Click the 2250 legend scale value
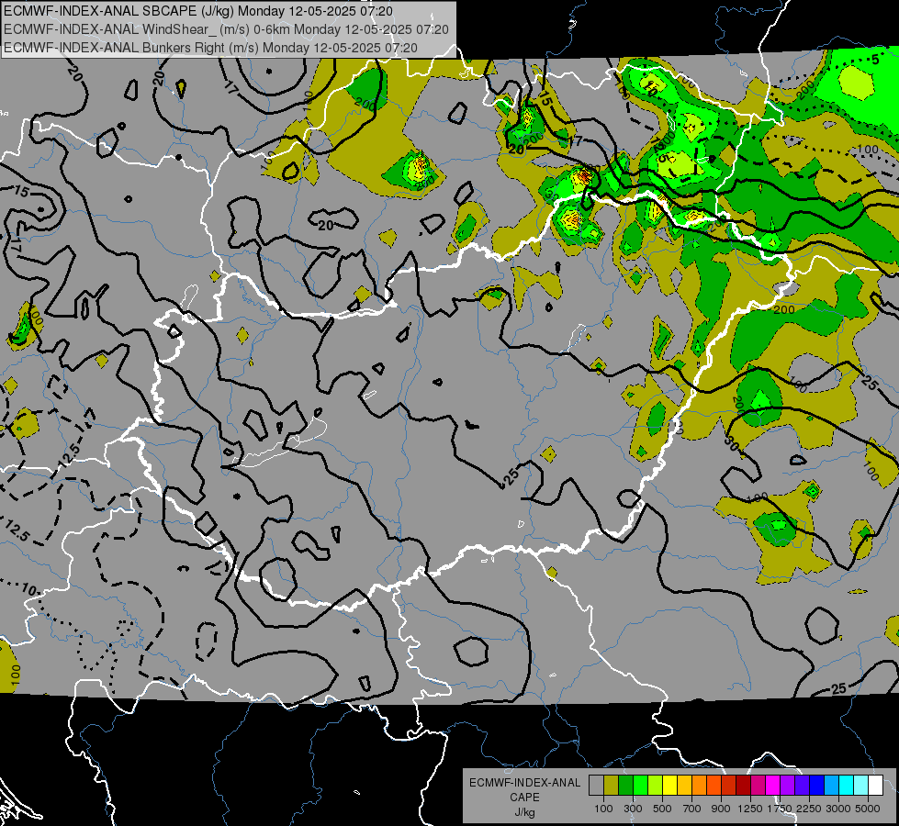This screenshot has width=899, height=826. (809, 809)
